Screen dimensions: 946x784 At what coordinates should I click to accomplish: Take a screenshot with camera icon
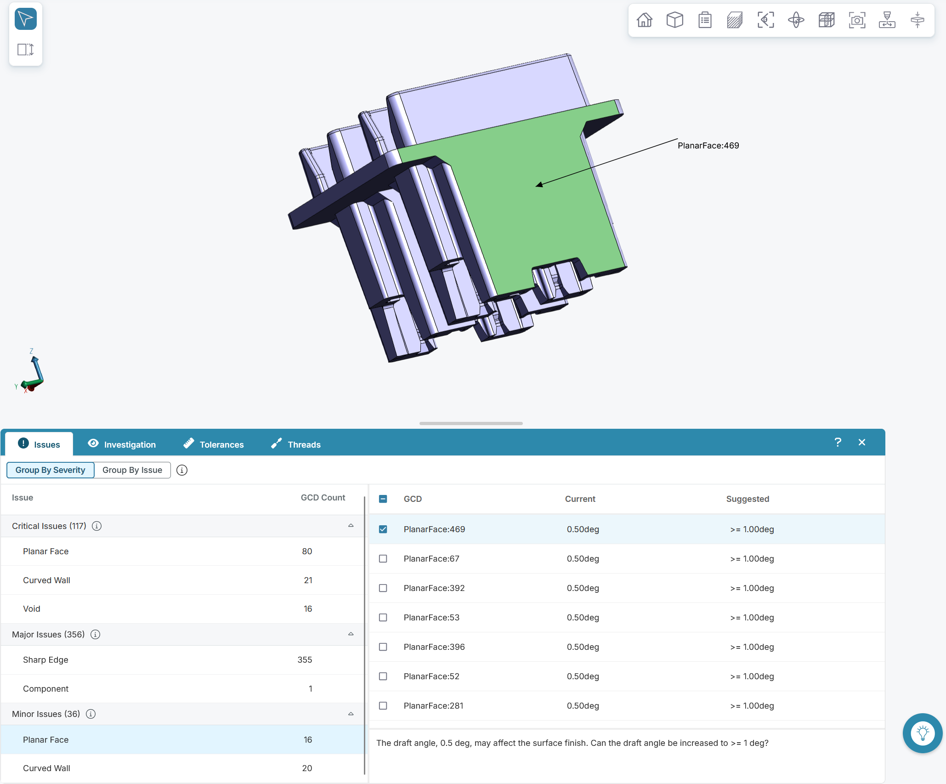857,20
